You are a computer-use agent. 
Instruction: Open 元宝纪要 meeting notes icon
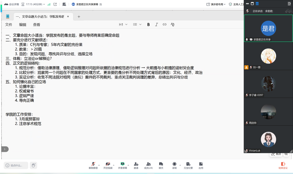tap(188, 164)
